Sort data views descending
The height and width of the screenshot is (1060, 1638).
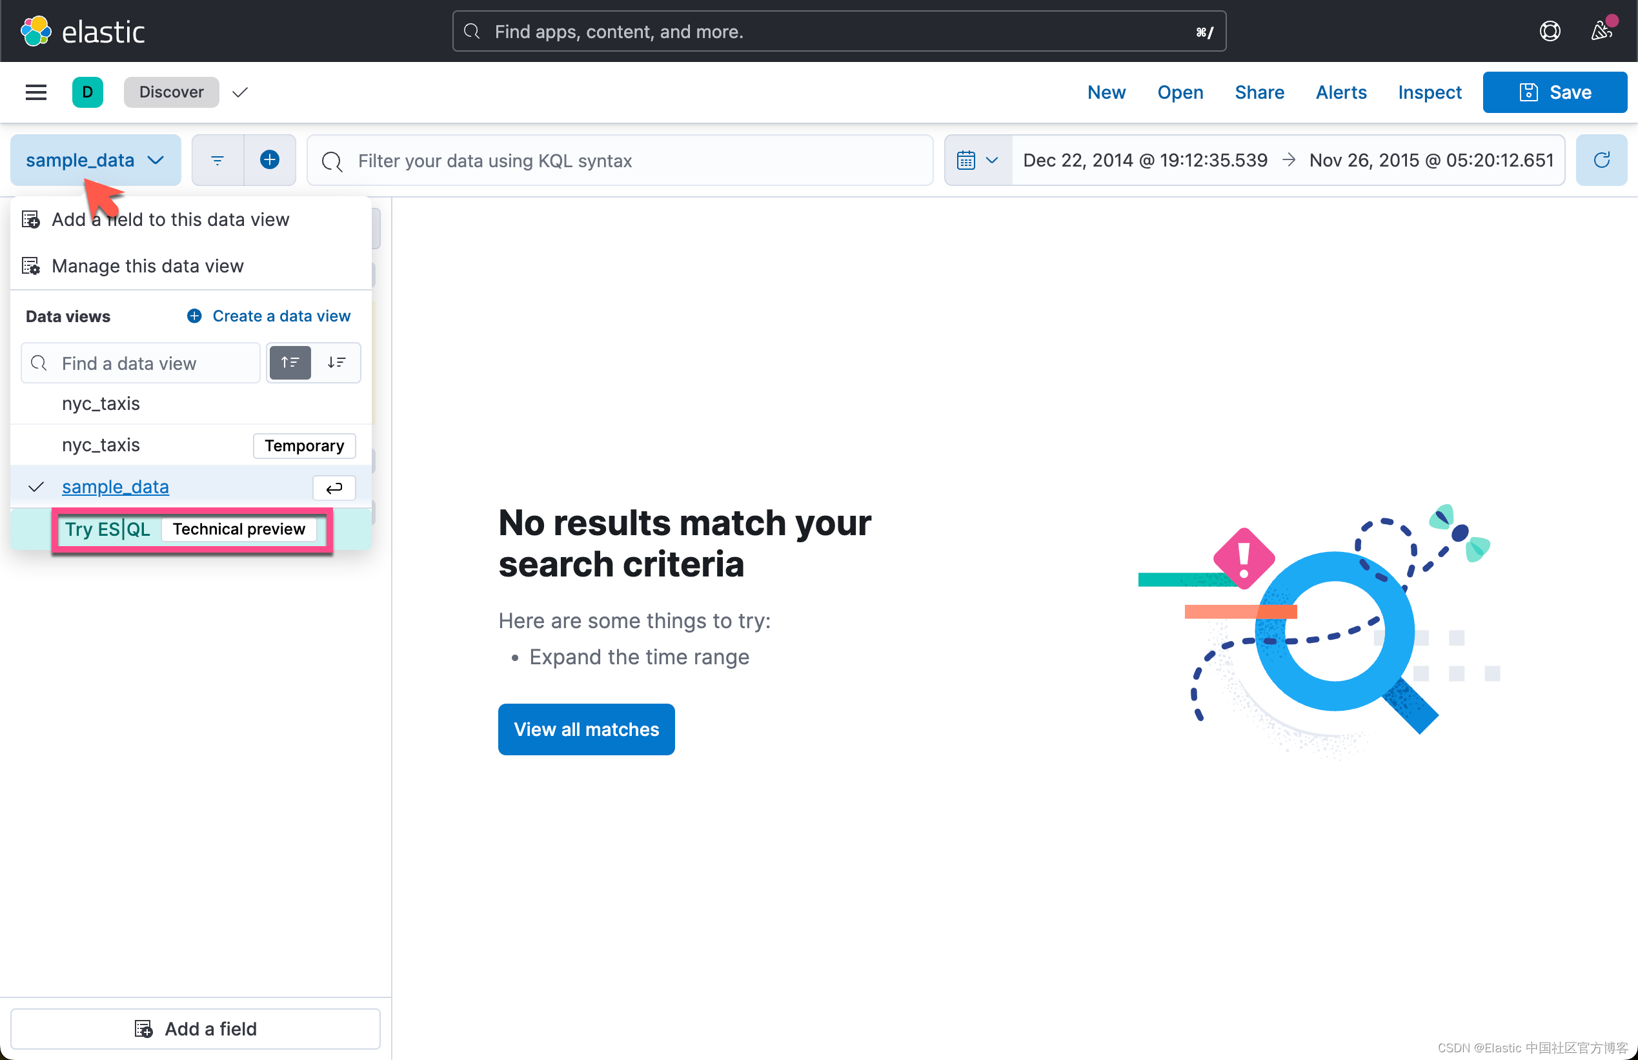point(336,363)
